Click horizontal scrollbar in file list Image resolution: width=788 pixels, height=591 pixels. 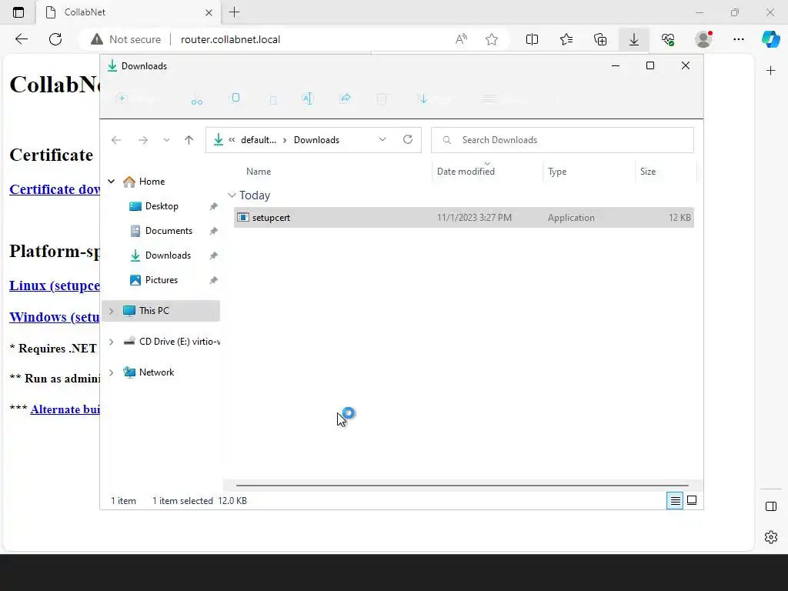click(462, 486)
